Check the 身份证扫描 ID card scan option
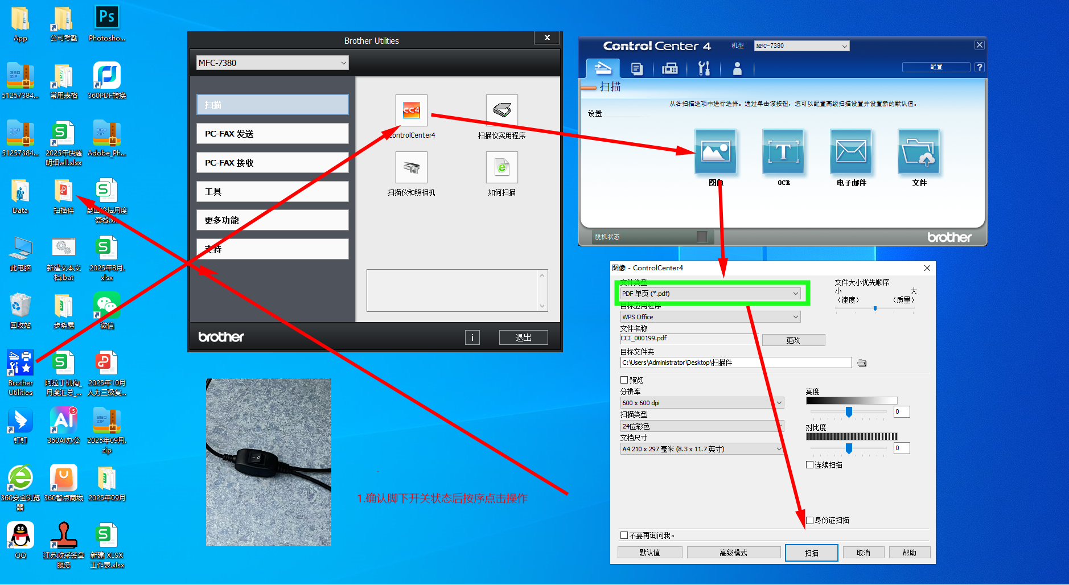The width and height of the screenshot is (1069, 585). coord(809,520)
